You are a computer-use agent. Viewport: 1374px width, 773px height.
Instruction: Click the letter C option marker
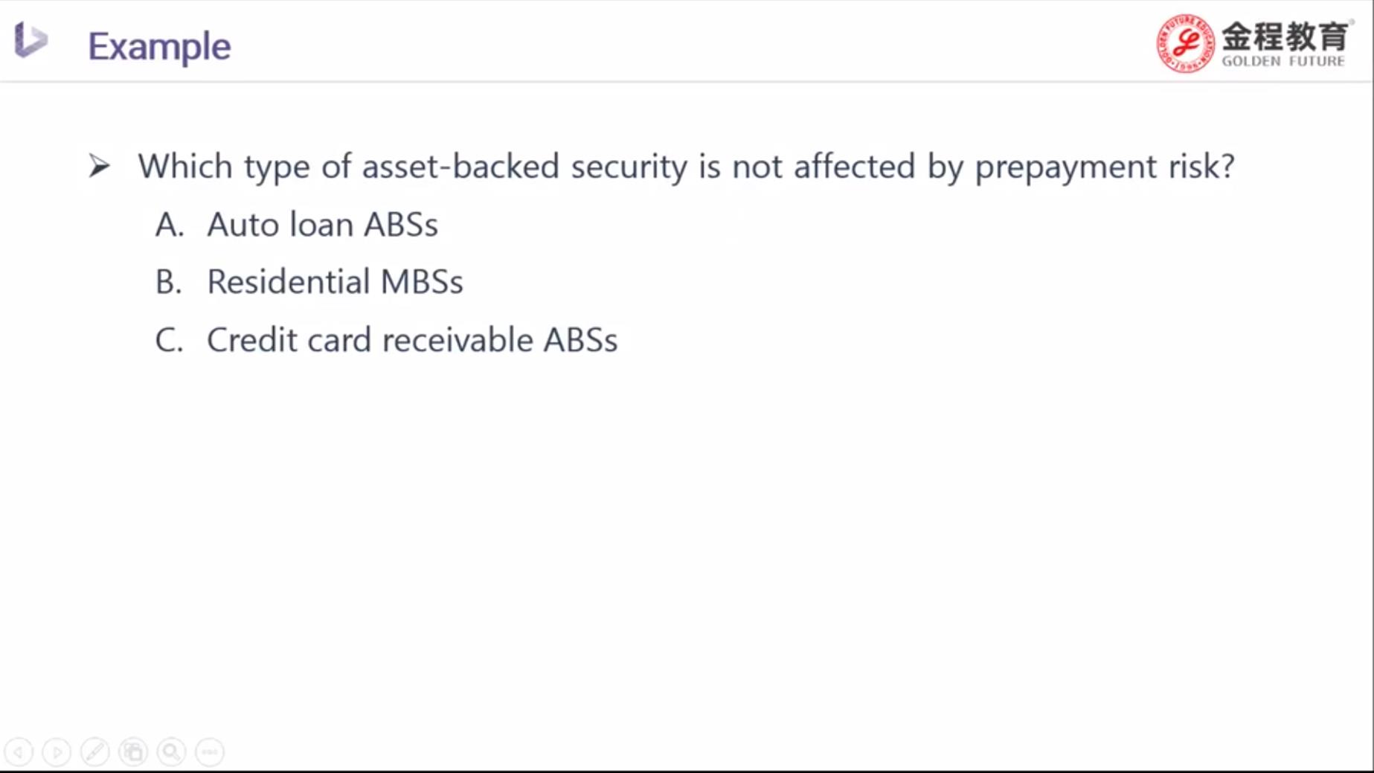pos(169,340)
